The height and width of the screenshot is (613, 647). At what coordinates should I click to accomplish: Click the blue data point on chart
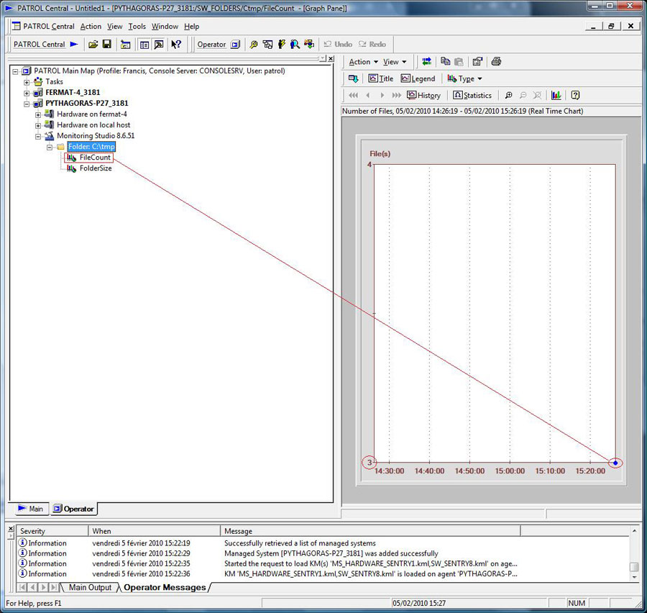(x=615, y=463)
